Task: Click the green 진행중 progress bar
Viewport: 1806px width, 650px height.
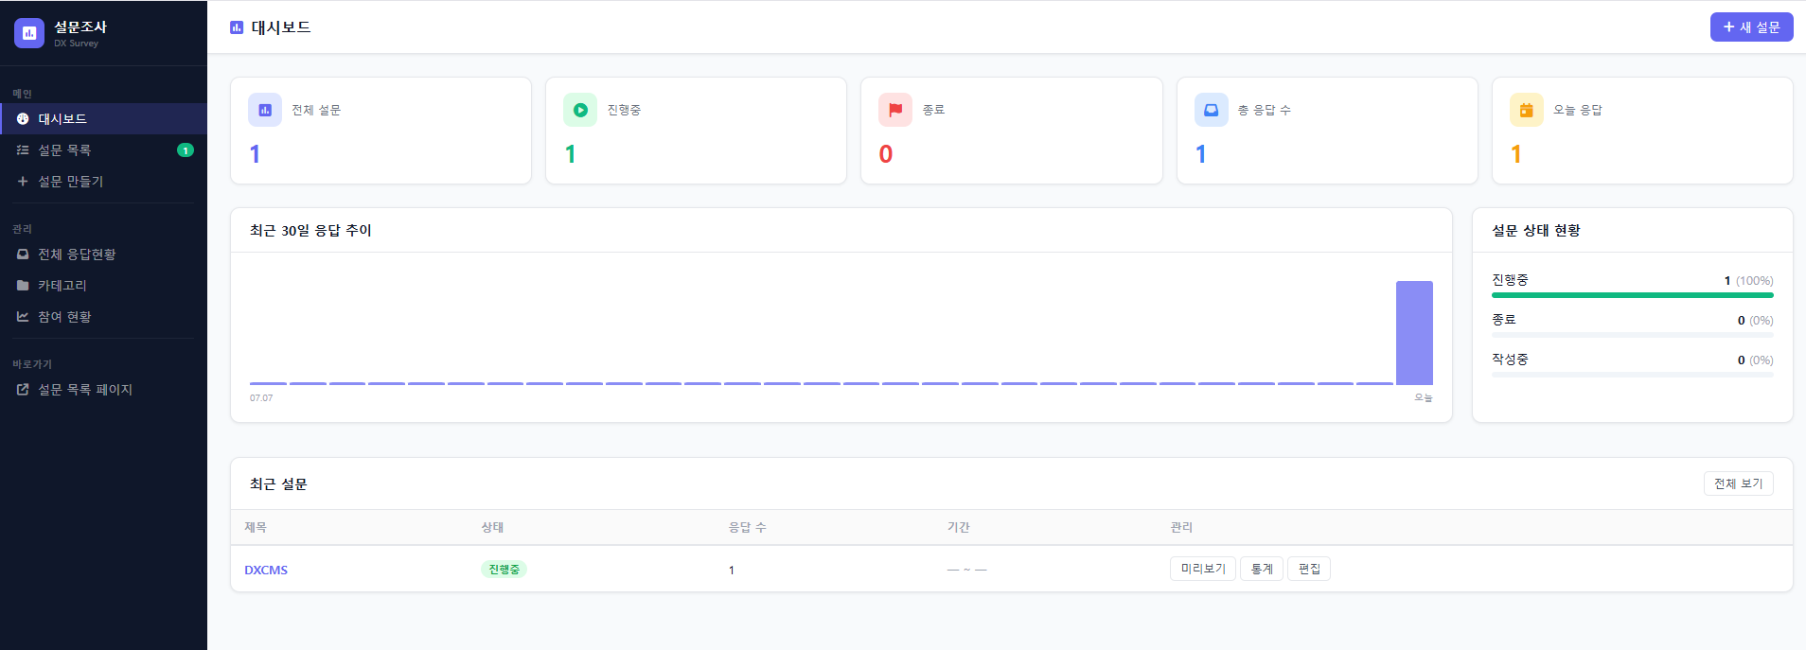Action: [1633, 295]
